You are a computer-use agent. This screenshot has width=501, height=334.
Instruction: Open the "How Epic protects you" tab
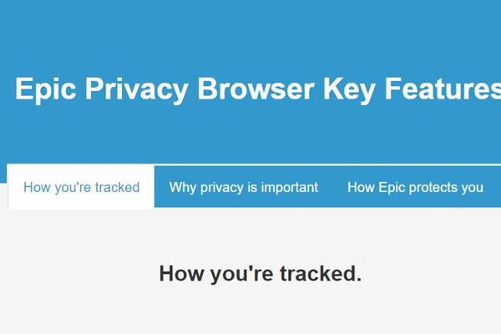(x=415, y=187)
